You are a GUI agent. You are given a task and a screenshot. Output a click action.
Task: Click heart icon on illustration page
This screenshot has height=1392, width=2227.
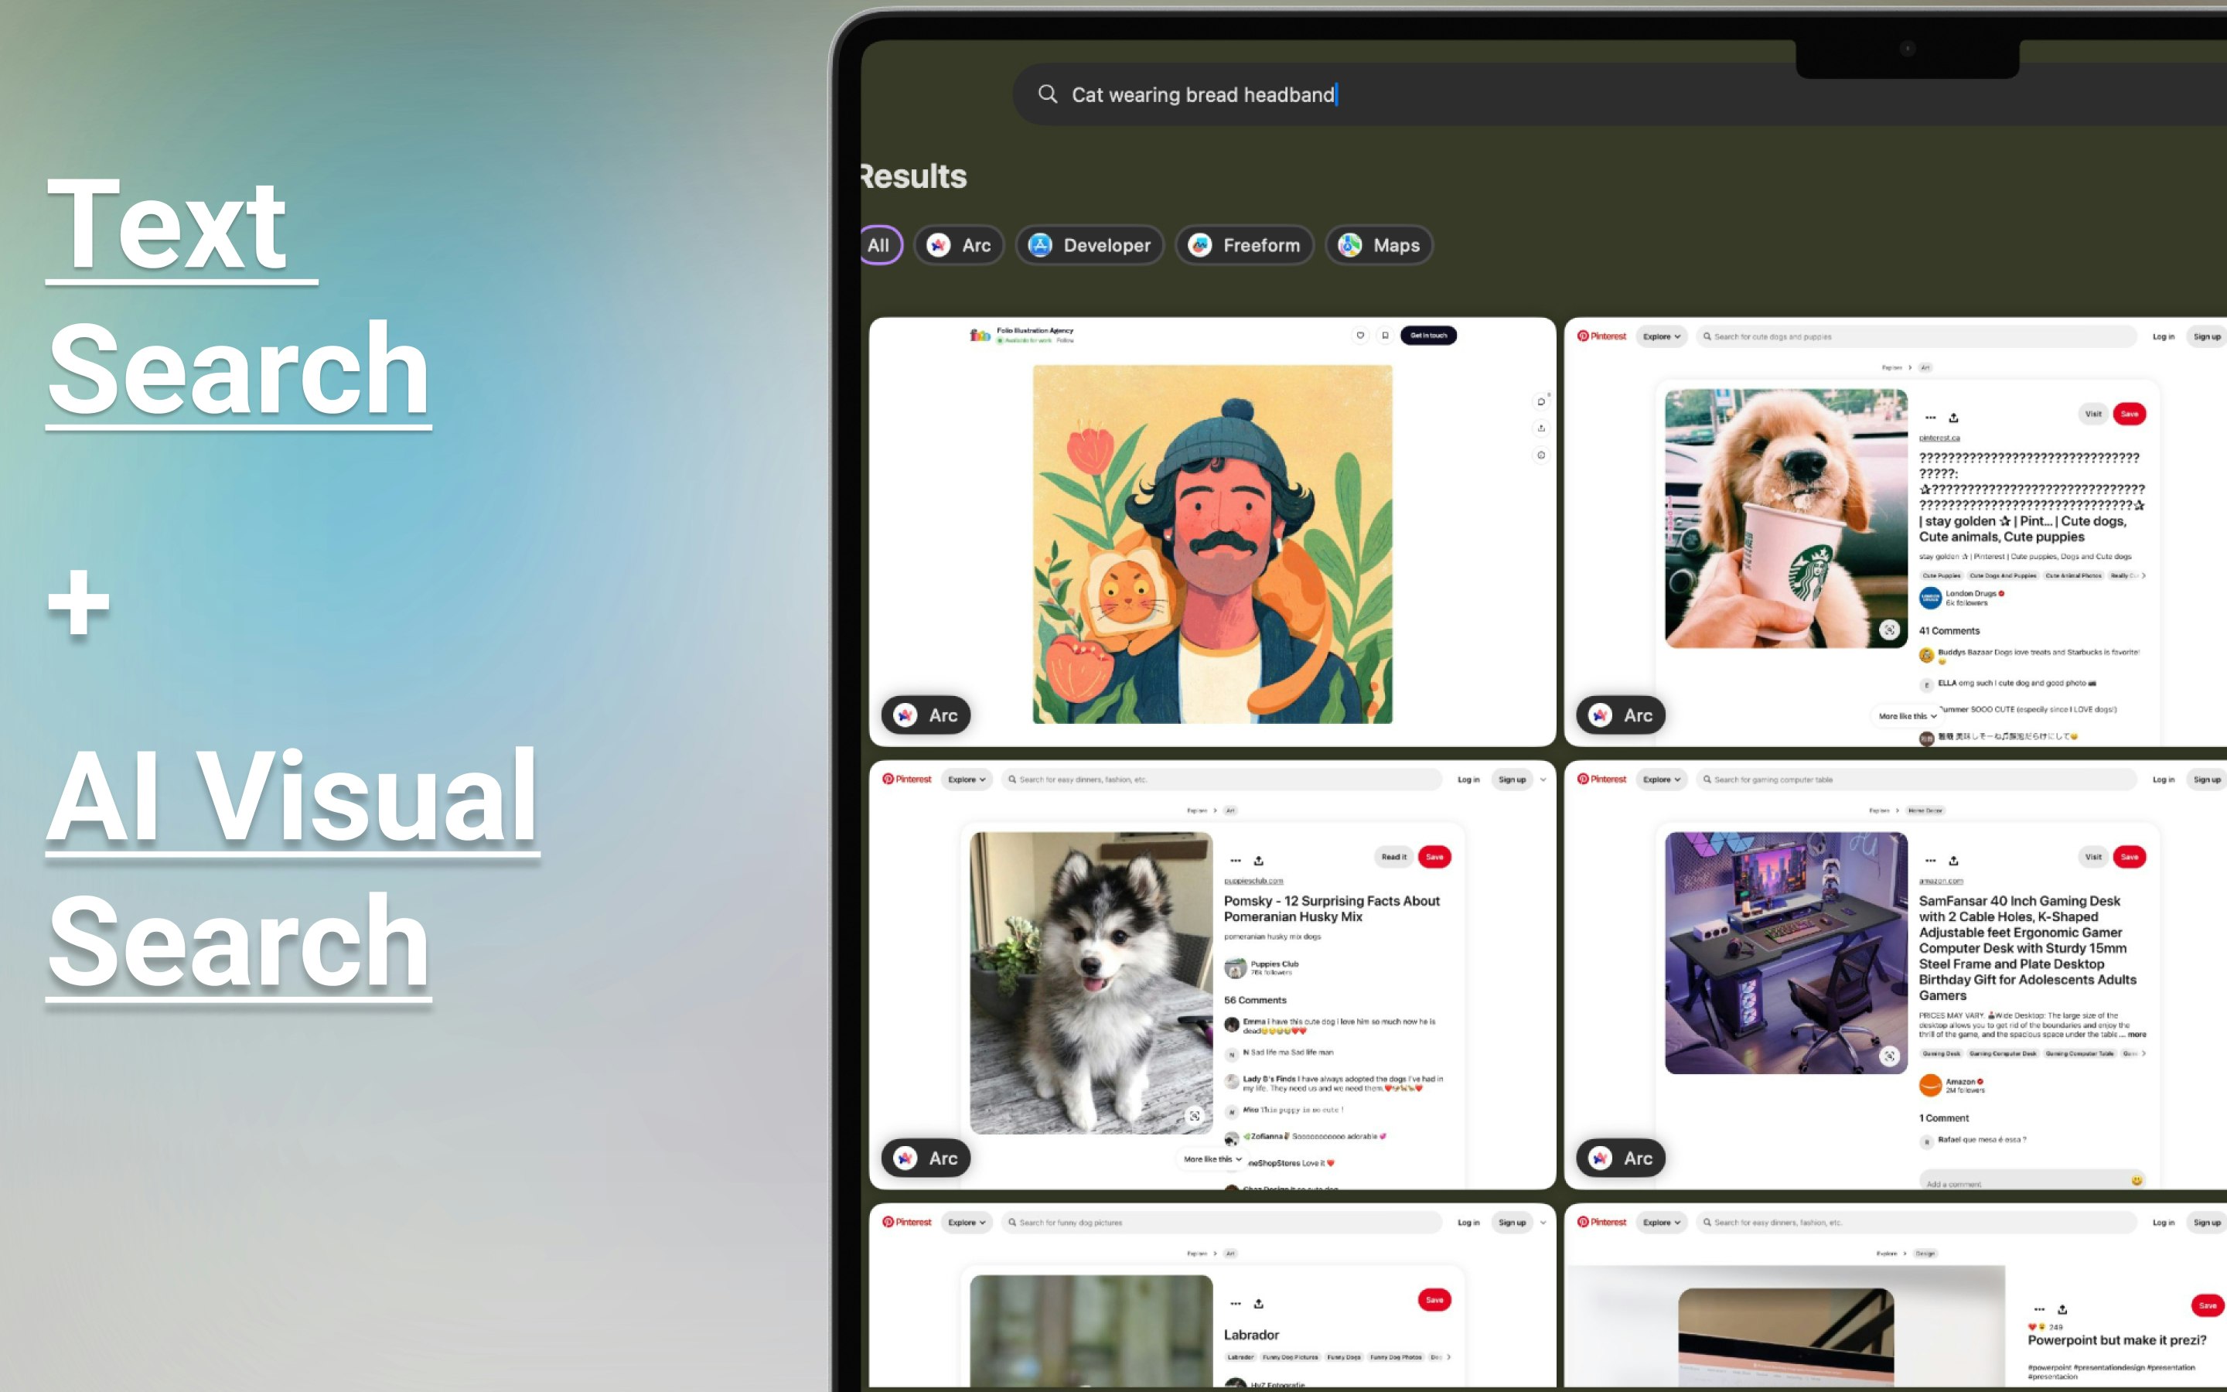click(x=1360, y=336)
